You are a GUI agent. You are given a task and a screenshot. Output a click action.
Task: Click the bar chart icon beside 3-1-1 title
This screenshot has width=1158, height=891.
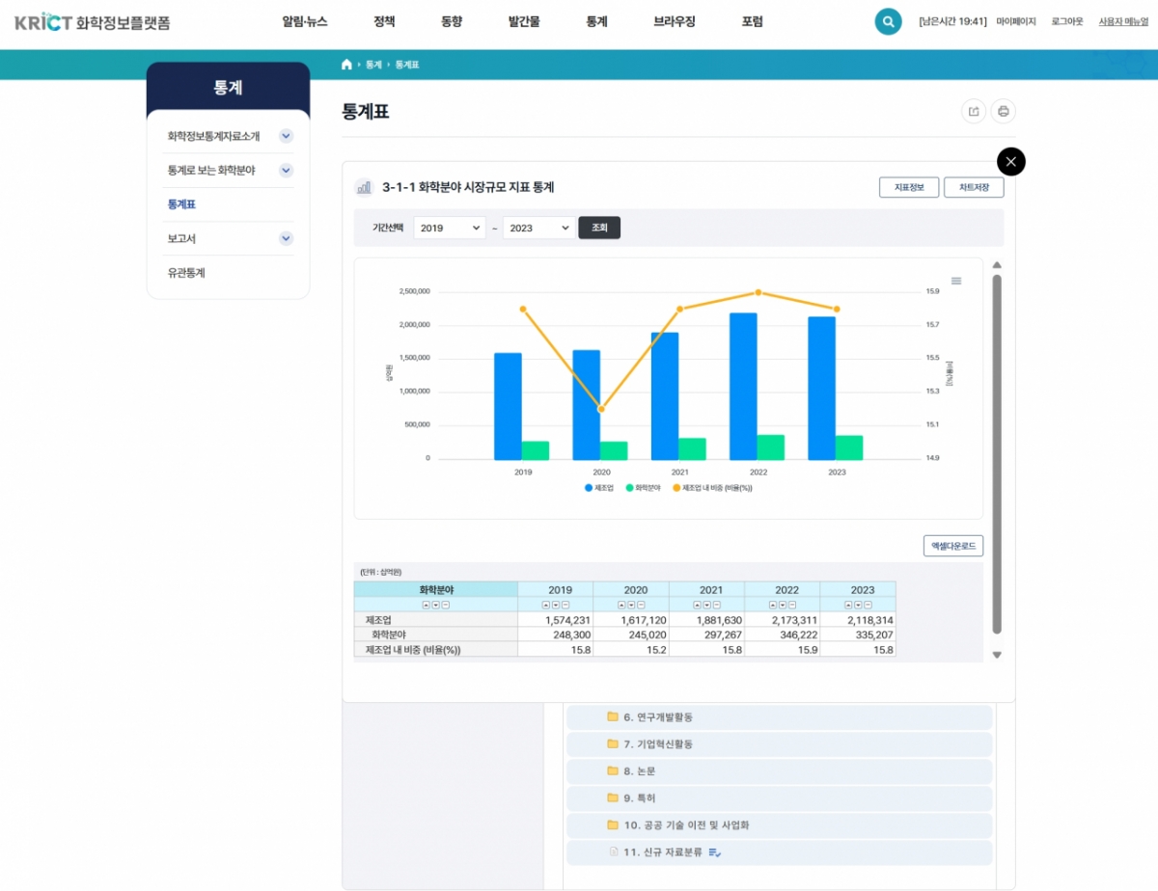click(x=364, y=188)
